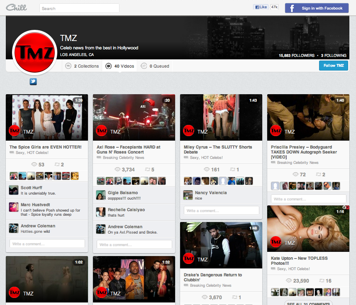The height and width of the screenshot is (305, 356).
Task: Click repost icon beside 16 on Kate Upton card
Action: point(322,281)
